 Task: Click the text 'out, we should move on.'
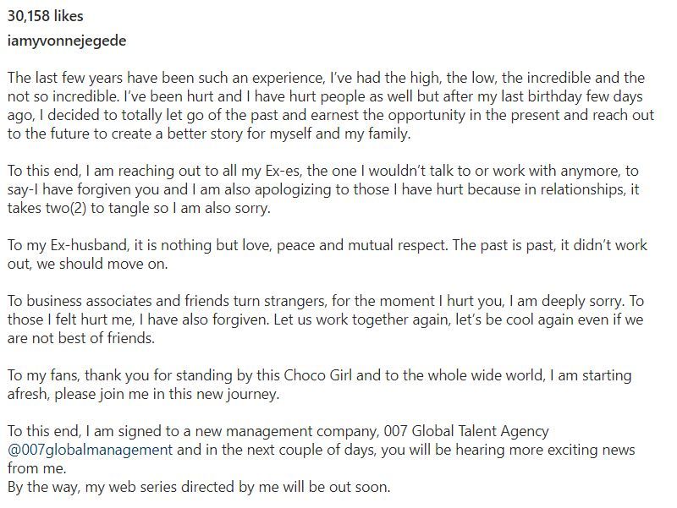(88, 264)
